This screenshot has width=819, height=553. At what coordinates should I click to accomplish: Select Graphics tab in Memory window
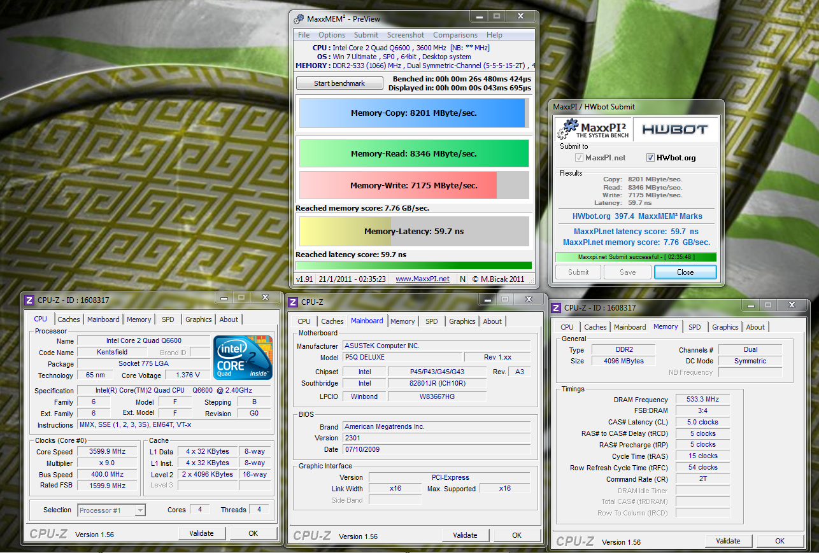(x=725, y=327)
